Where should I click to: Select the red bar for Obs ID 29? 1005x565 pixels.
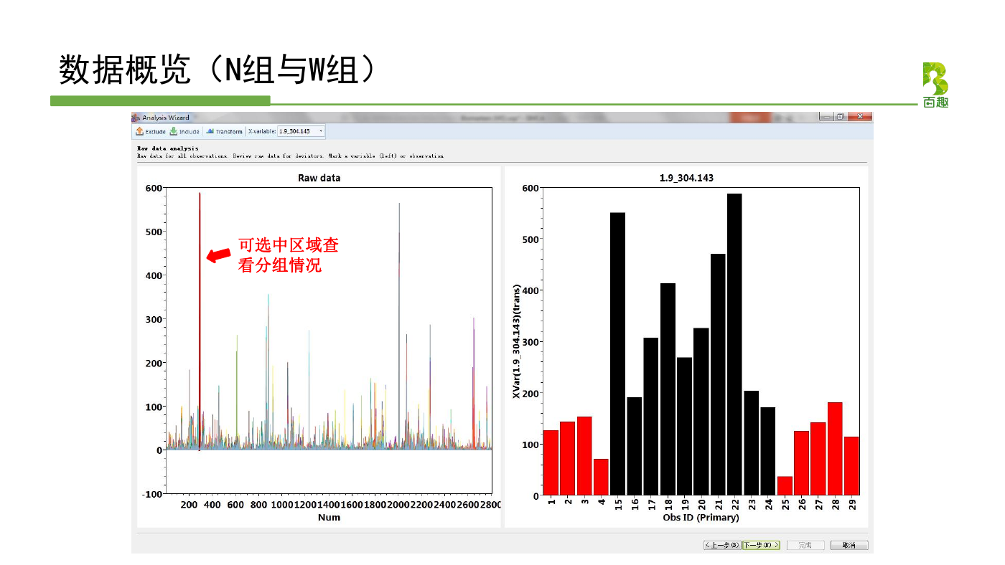click(851, 466)
